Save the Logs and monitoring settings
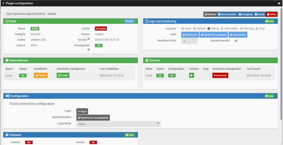283x145 pixels. [x=270, y=21]
